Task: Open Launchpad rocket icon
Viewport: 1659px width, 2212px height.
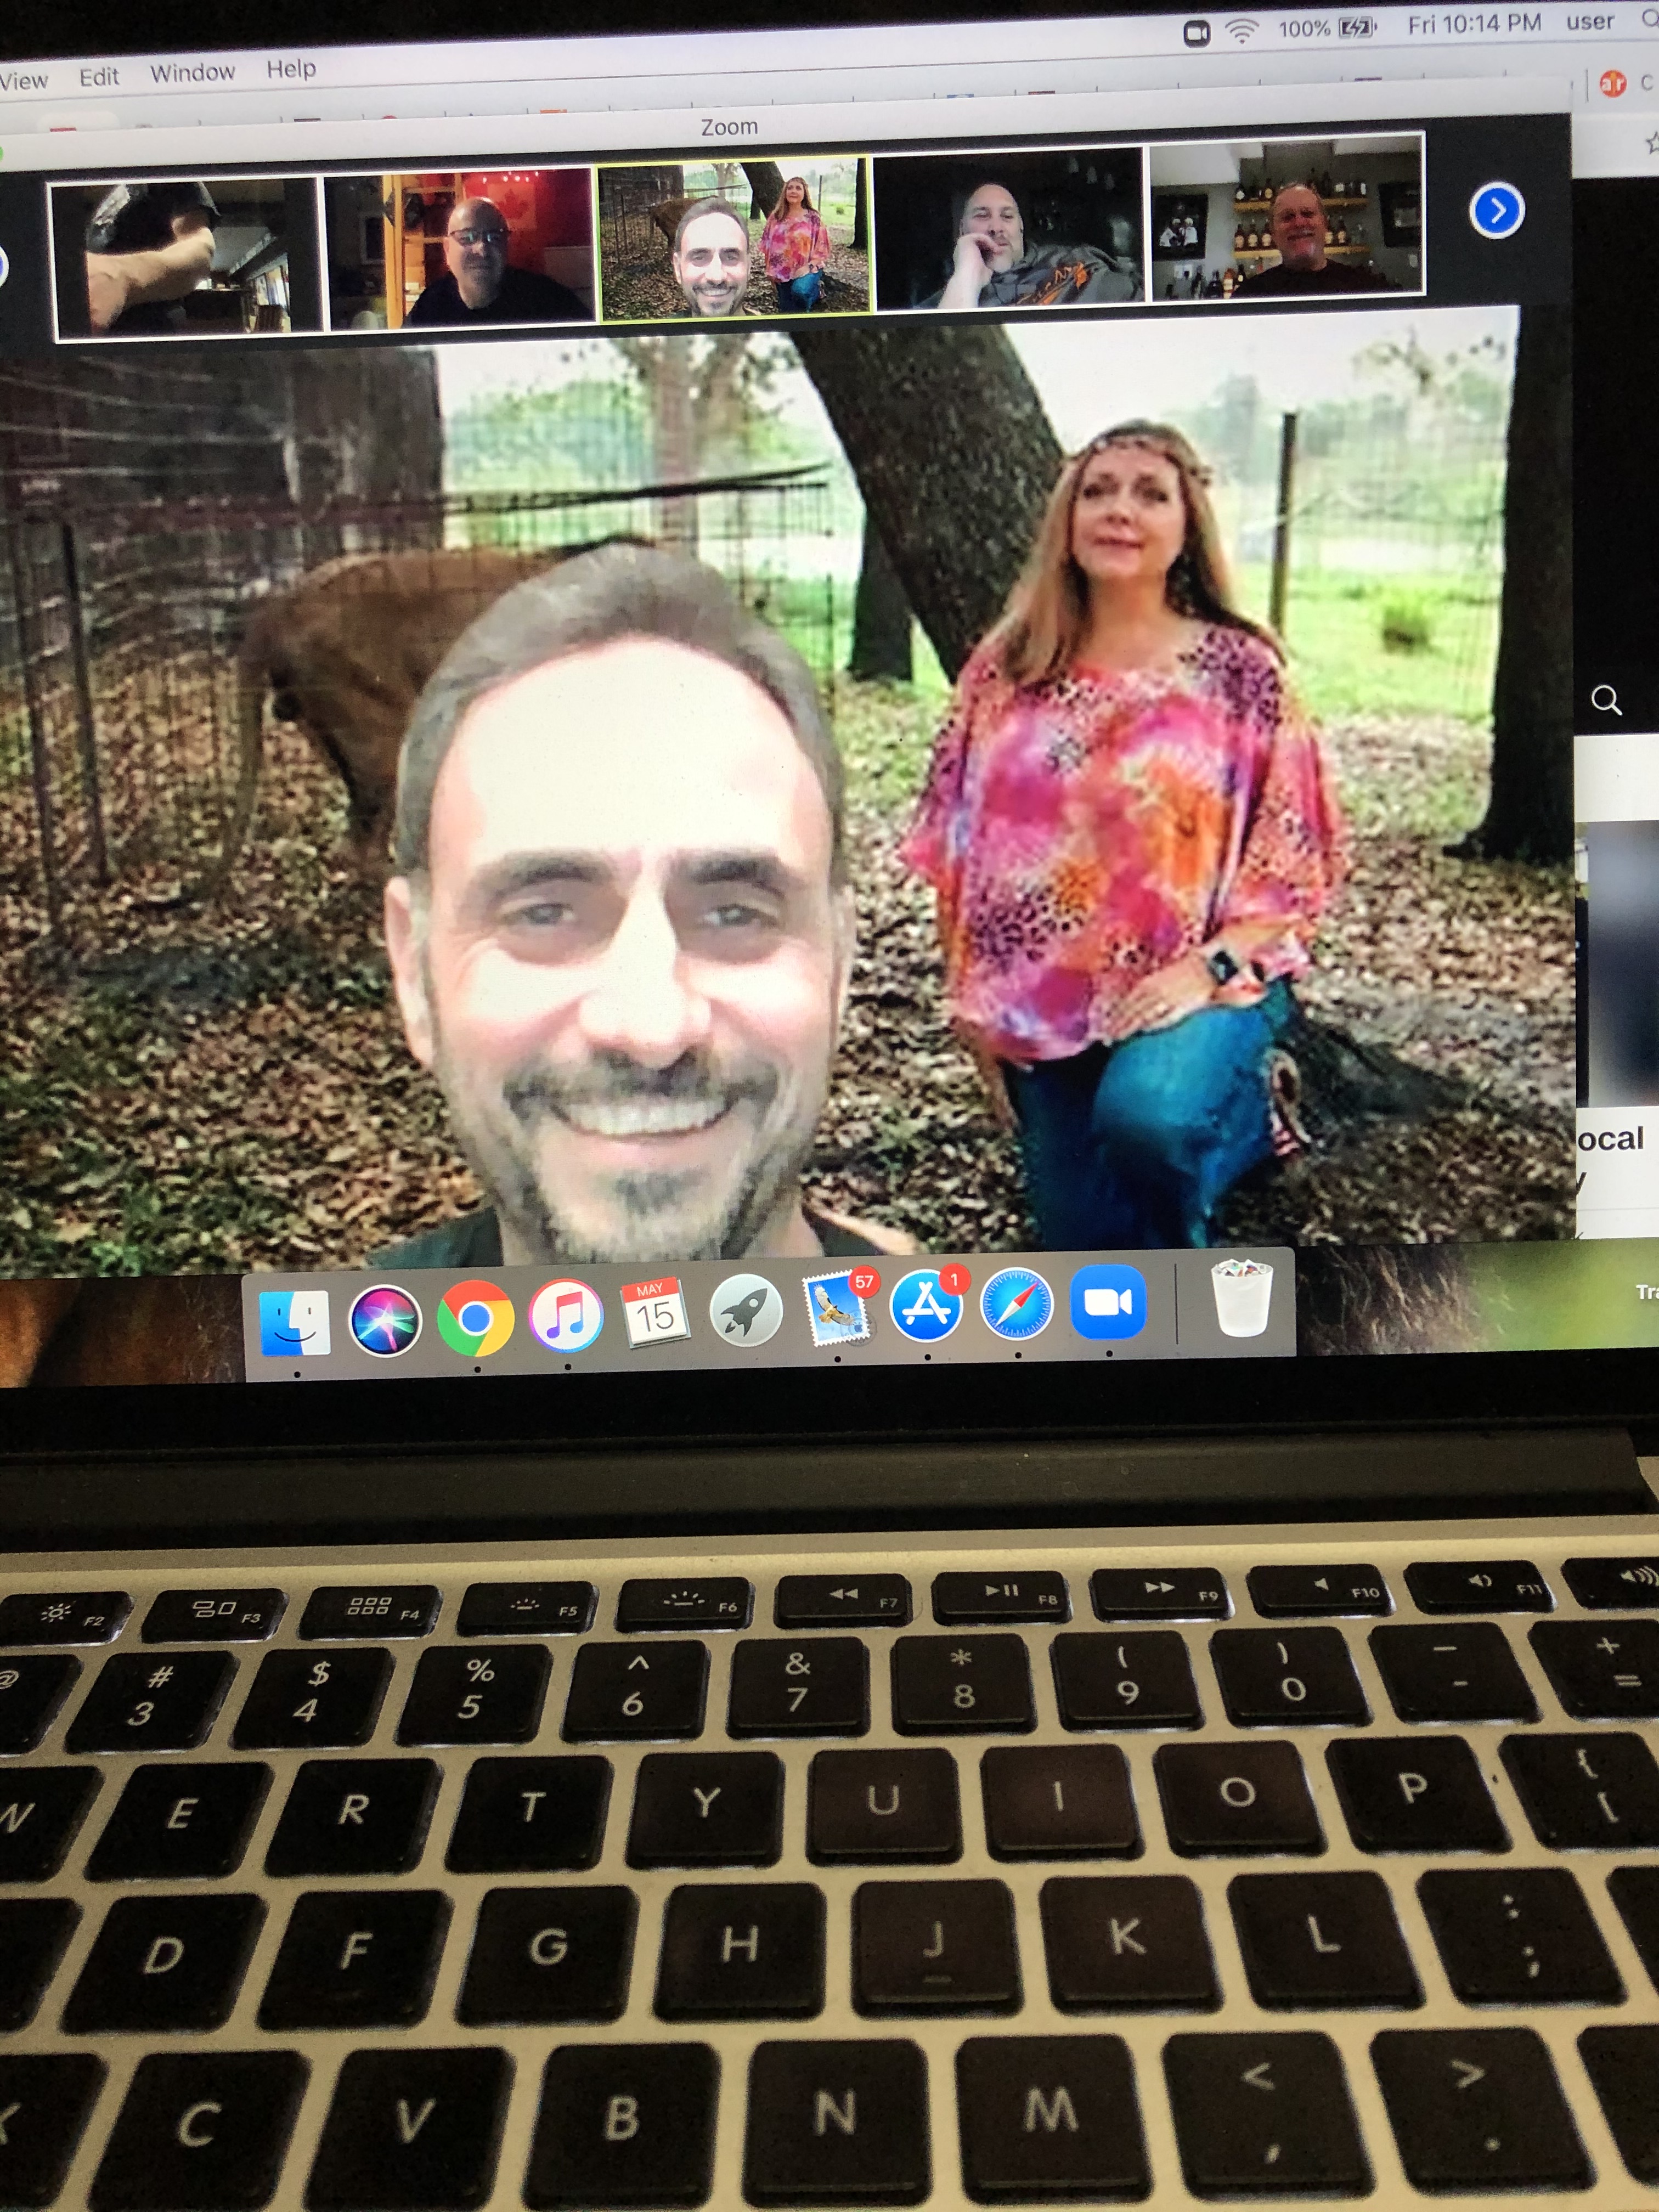Action: click(746, 1311)
